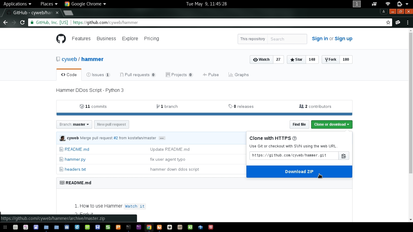
Task: Click the Watch it link in the README
Action: coord(135,206)
